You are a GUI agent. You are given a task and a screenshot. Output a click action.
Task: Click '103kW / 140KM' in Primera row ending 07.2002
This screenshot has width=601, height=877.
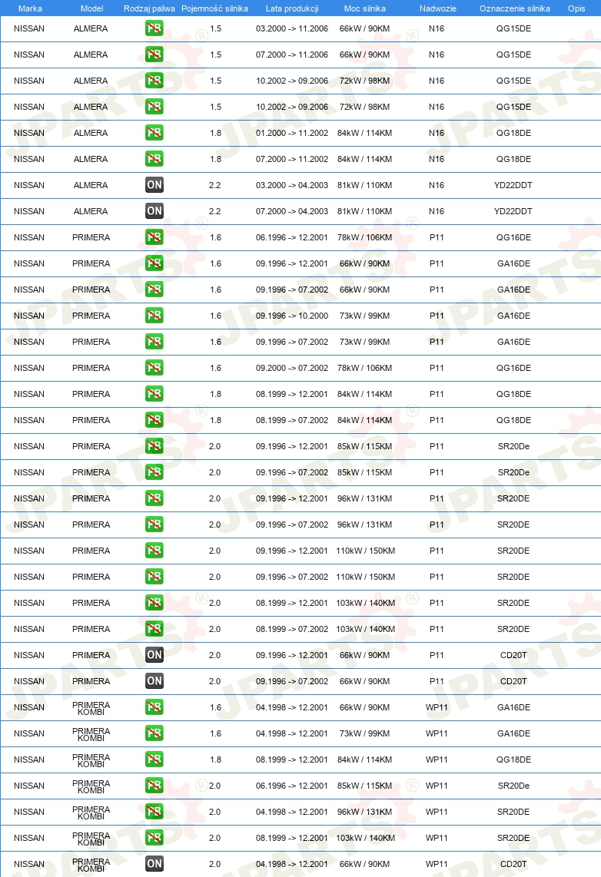tap(365, 629)
